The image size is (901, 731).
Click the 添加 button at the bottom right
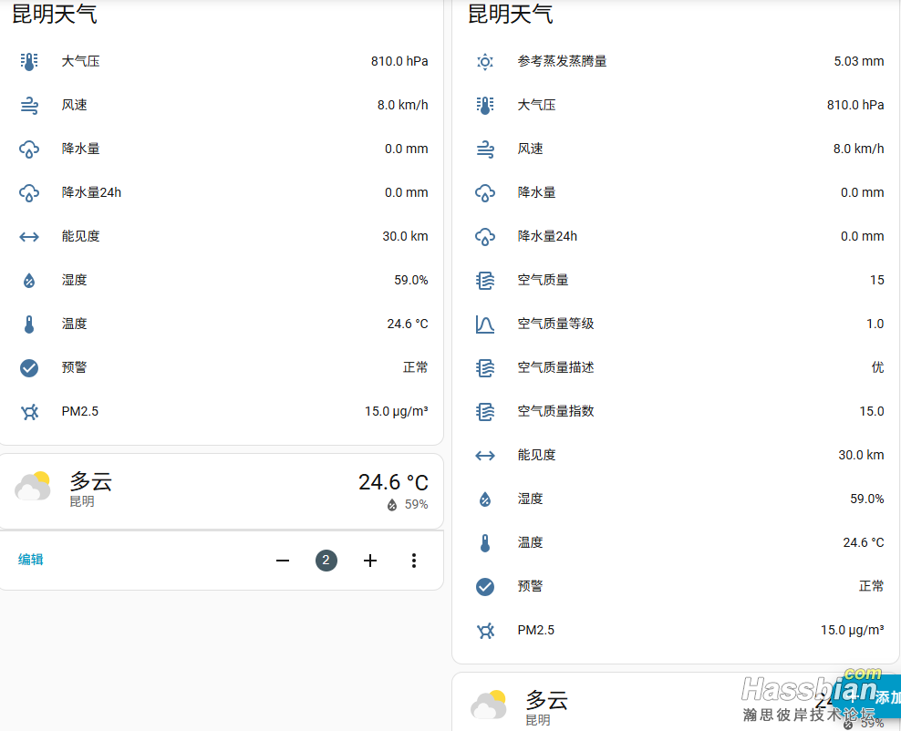pos(887,697)
